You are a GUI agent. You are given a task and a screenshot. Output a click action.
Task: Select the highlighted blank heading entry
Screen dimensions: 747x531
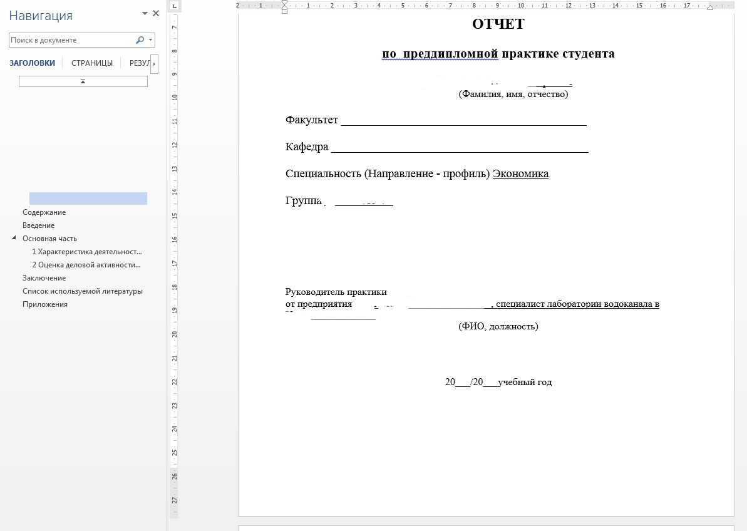point(88,198)
